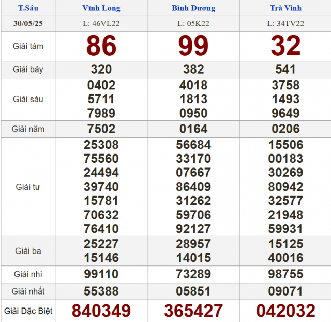Click the Giải ba row label
Screen dimensions: 331x322
pos(28,251)
